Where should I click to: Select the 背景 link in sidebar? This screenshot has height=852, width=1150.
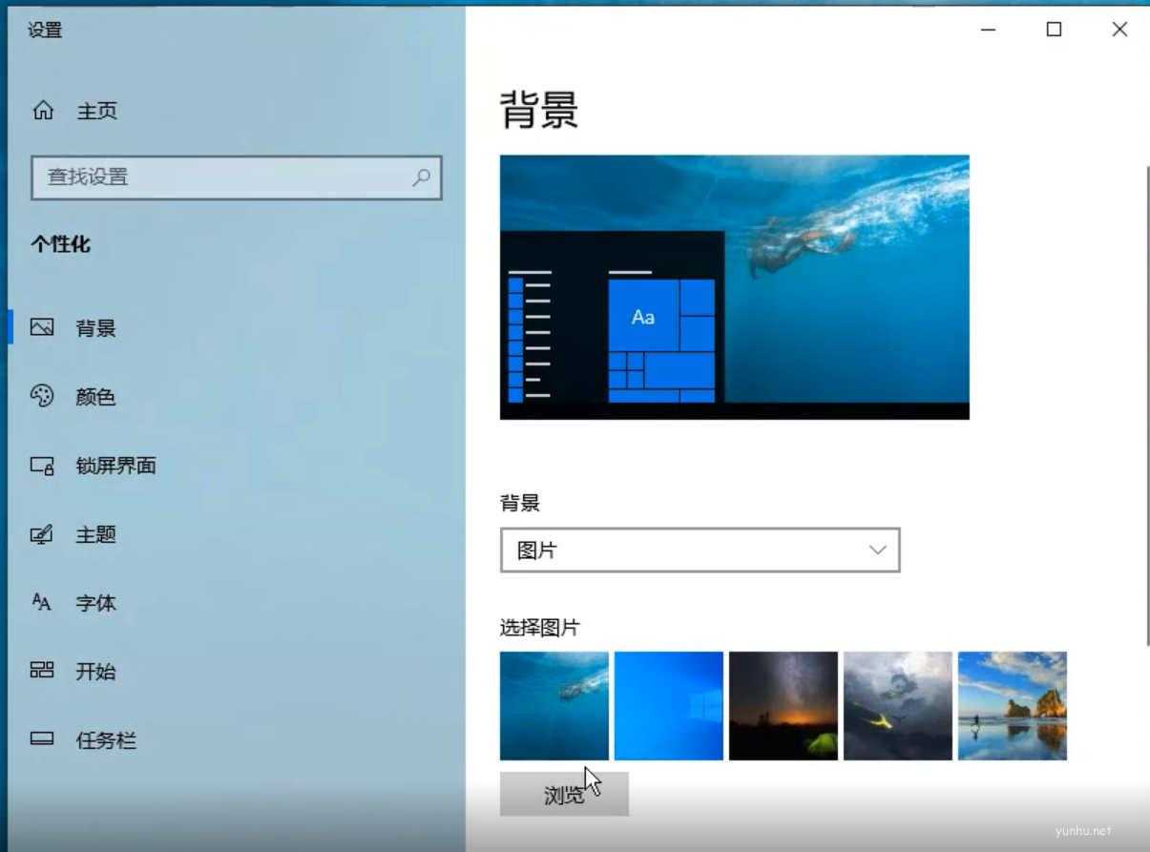click(x=97, y=327)
